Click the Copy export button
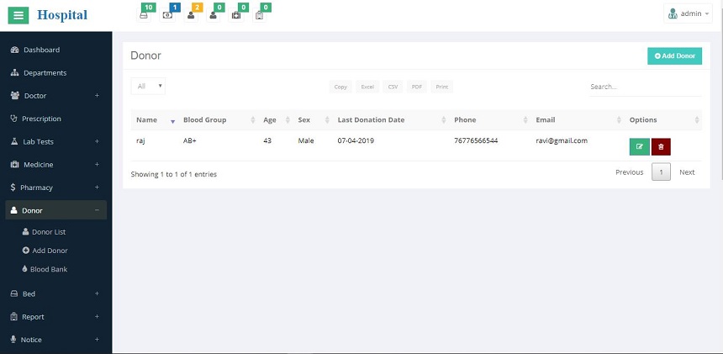The image size is (723, 354). (340, 87)
